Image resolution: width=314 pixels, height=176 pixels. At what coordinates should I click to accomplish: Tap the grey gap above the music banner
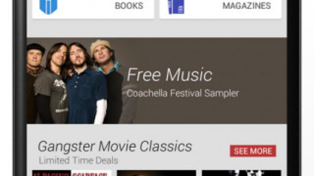pyautogui.click(x=157, y=28)
